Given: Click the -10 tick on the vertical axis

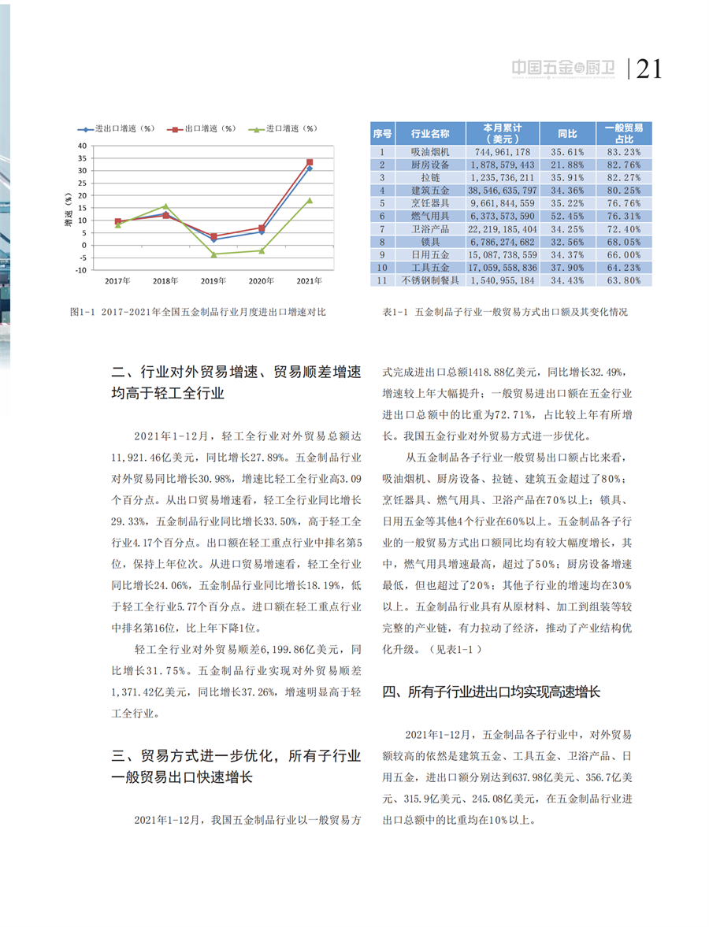Looking at the screenshot, I should (x=81, y=271).
